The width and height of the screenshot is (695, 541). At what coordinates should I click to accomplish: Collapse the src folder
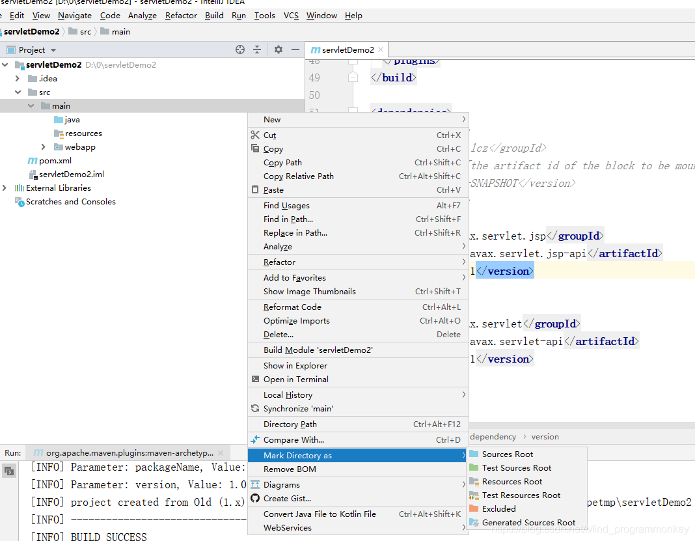pos(18,92)
